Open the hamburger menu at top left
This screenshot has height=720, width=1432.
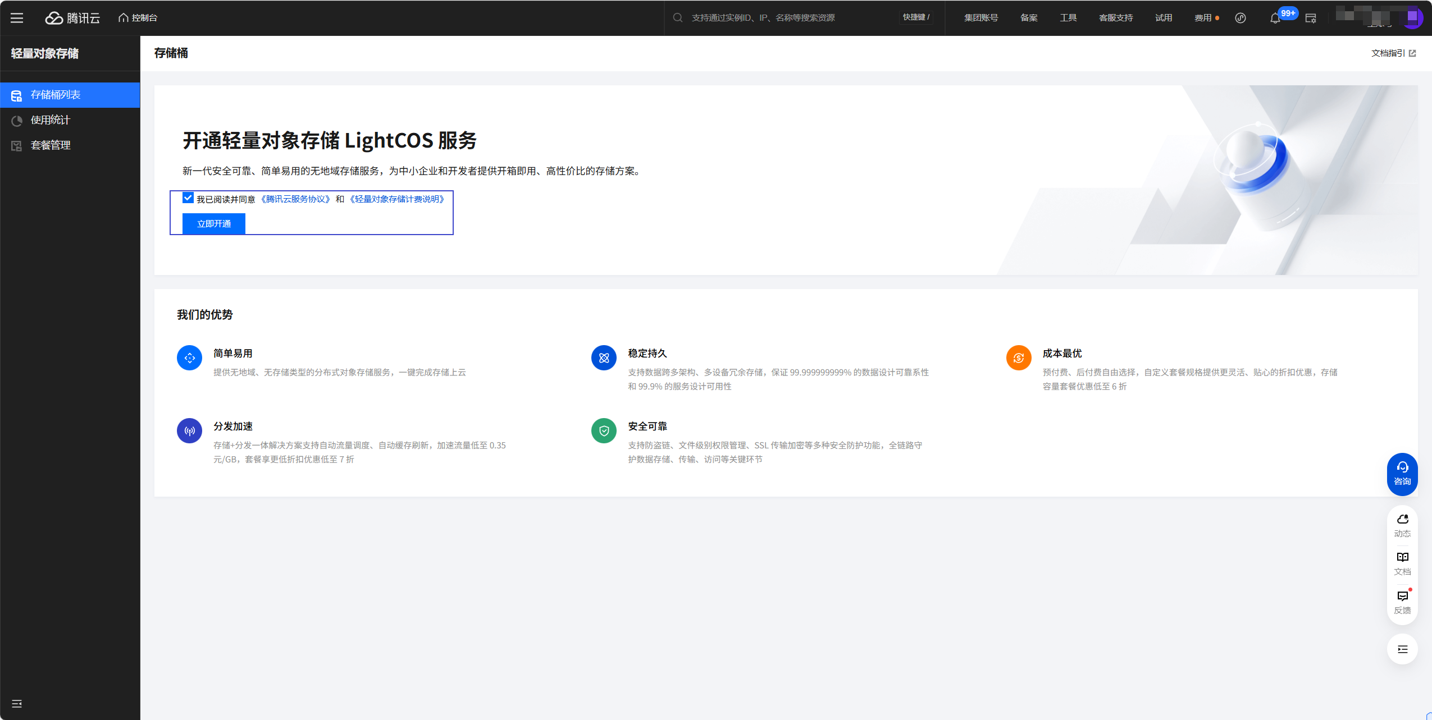[x=17, y=18]
